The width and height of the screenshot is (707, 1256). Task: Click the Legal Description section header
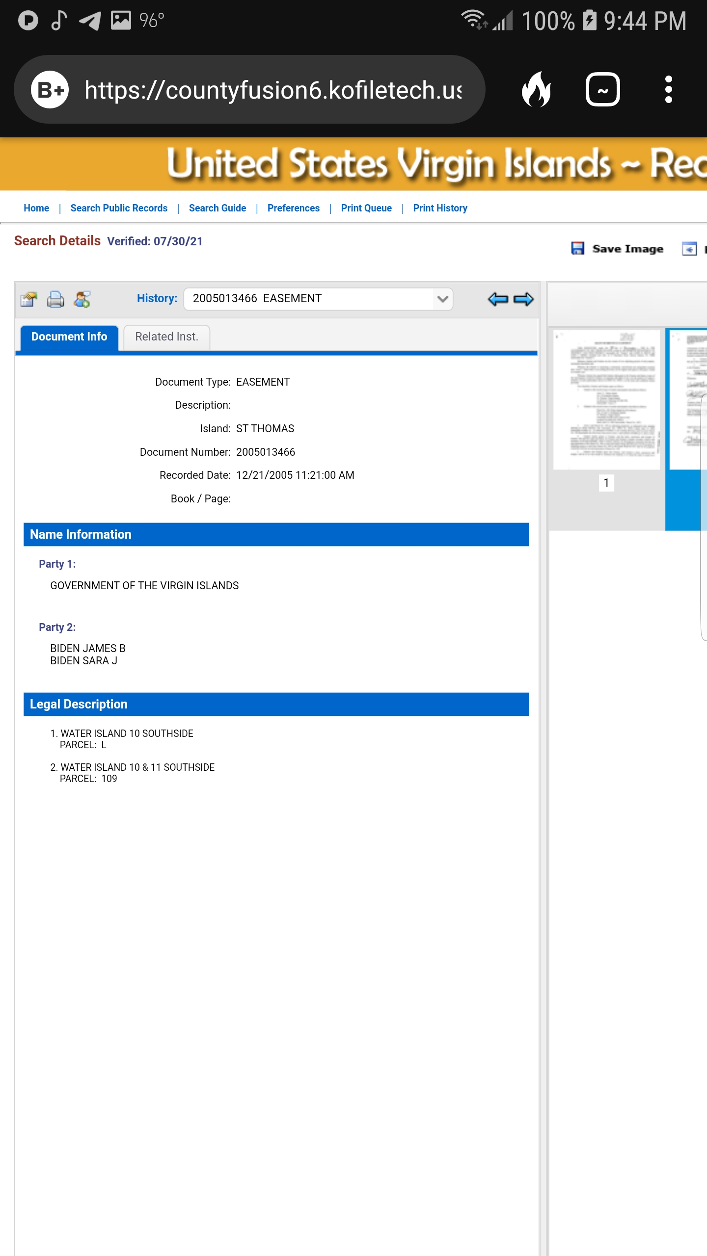(276, 704)
